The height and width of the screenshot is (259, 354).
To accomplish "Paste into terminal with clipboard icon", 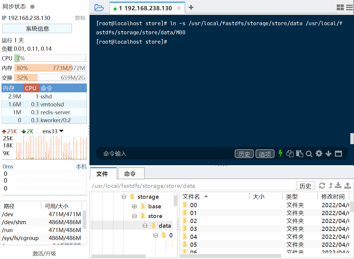I will [x=299, y=154].
